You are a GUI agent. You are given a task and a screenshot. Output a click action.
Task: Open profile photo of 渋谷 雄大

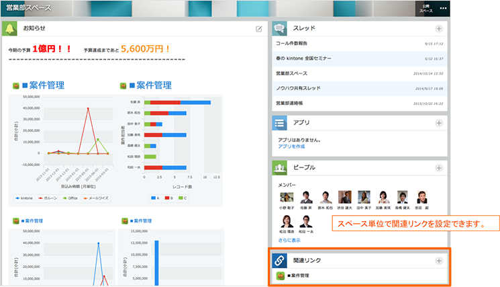[x=345, y=198]
